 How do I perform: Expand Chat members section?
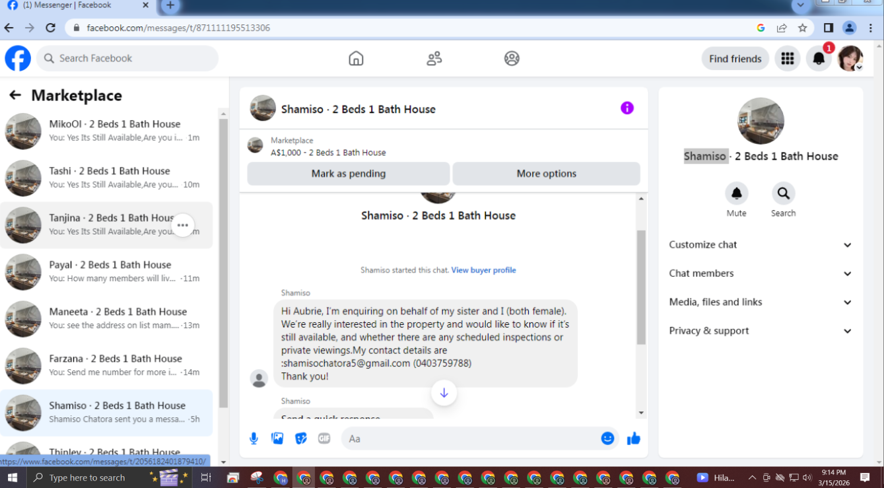pyautogui.click(x=761, y=273)
